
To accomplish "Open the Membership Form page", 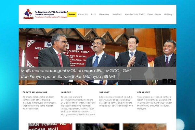I will pos(135,14).
